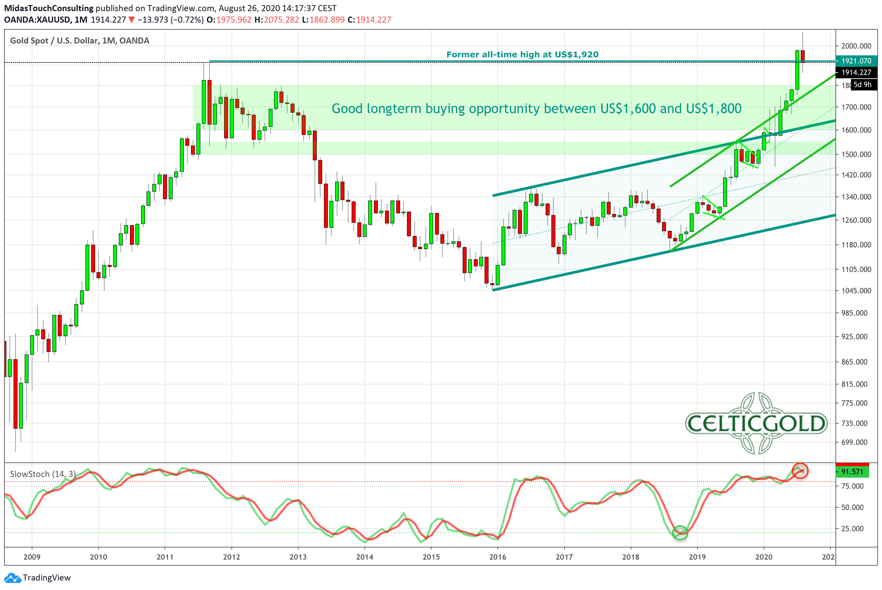The image size is (882, 590).
Task: Click the 1921.070 teal price label
Action: (856, 61)
